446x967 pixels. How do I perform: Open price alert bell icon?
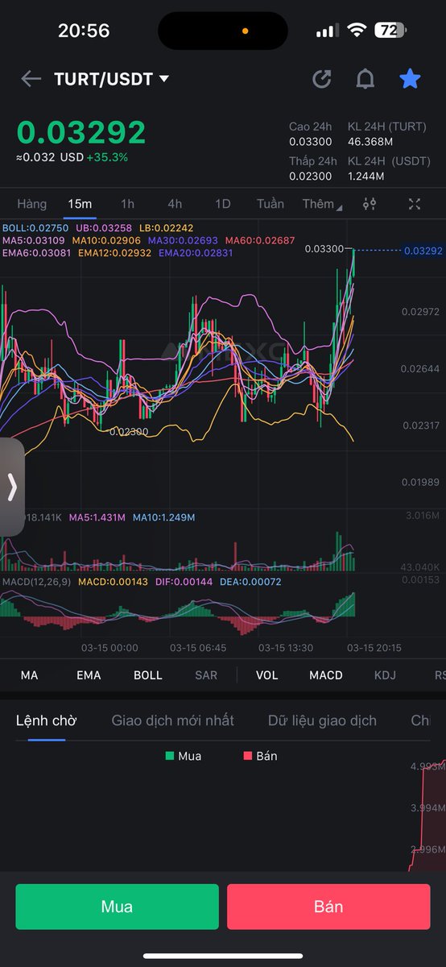[x=365, y=79]
